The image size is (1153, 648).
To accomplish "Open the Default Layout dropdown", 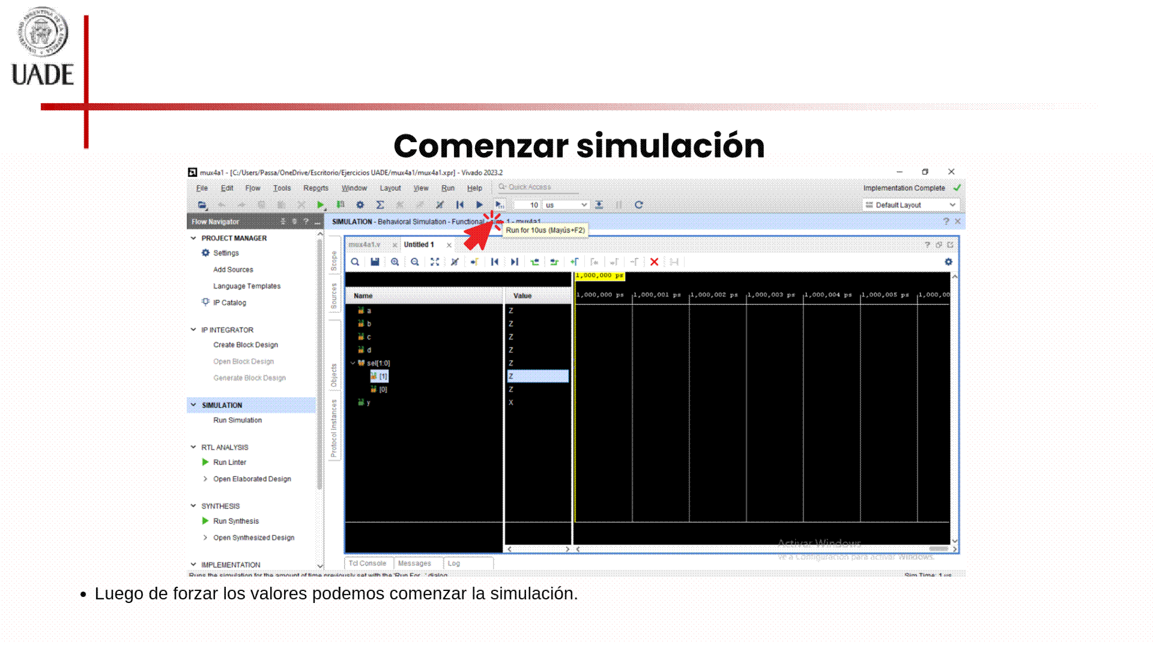I will point(911,205).
